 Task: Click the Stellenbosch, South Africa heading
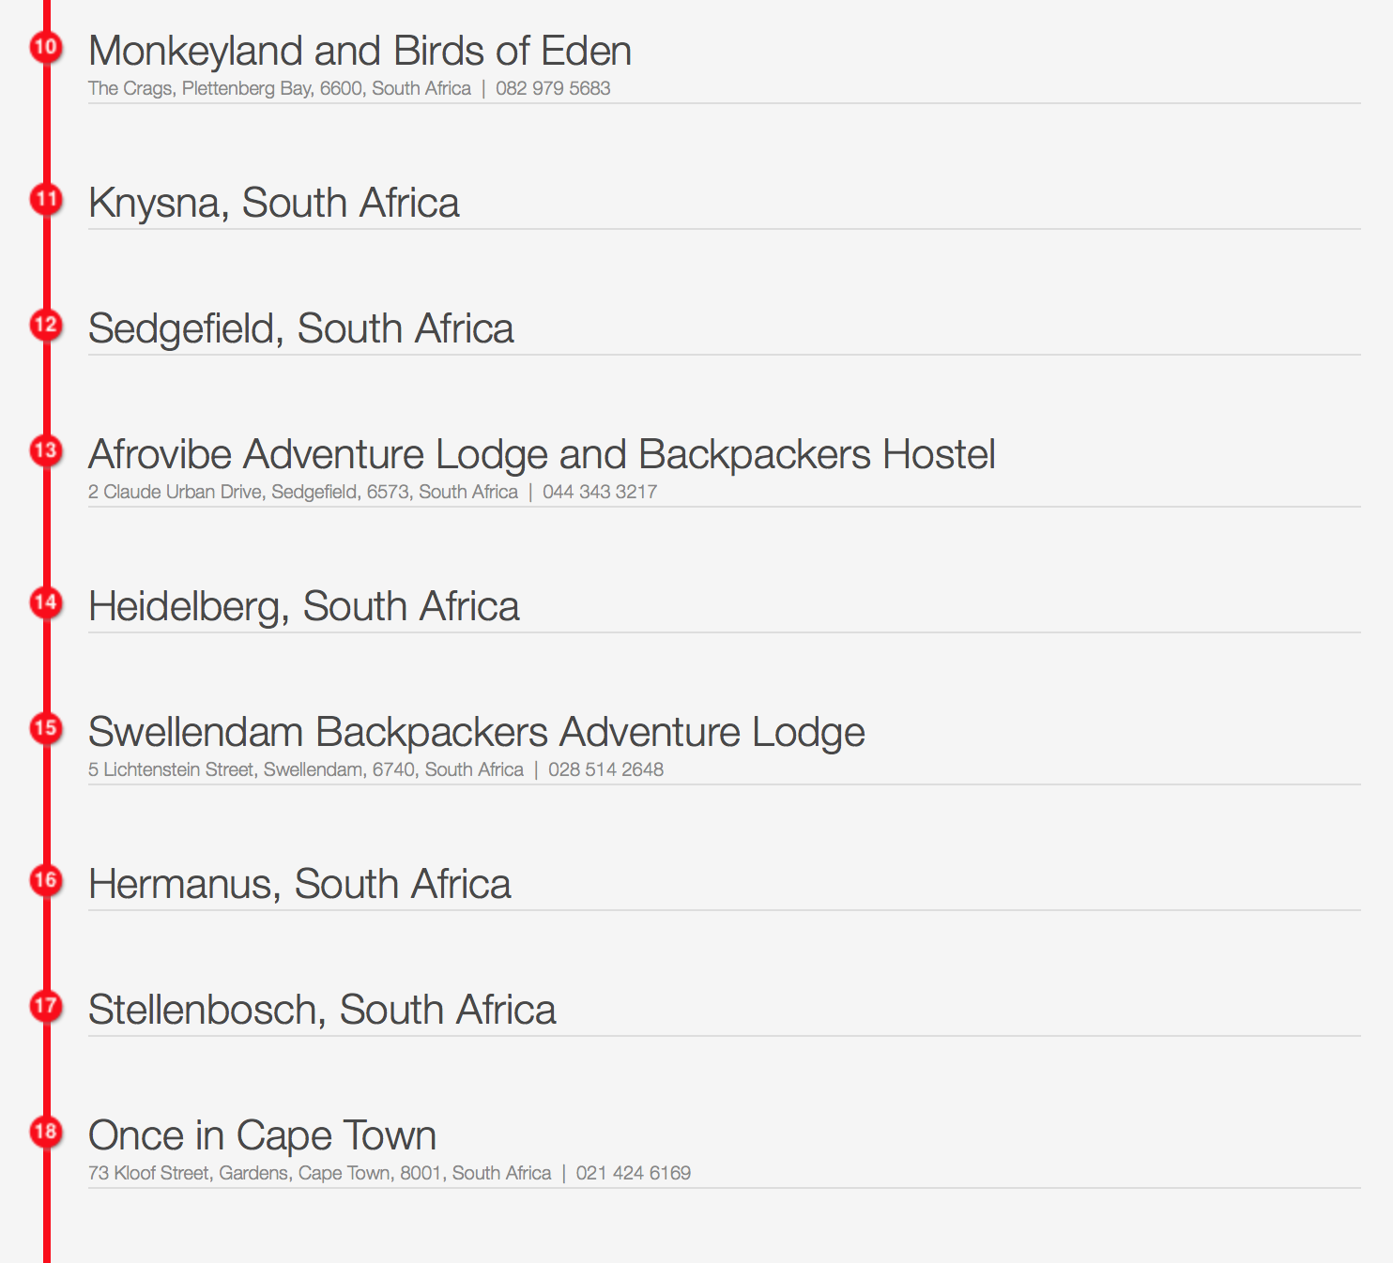click(322, 1011)
